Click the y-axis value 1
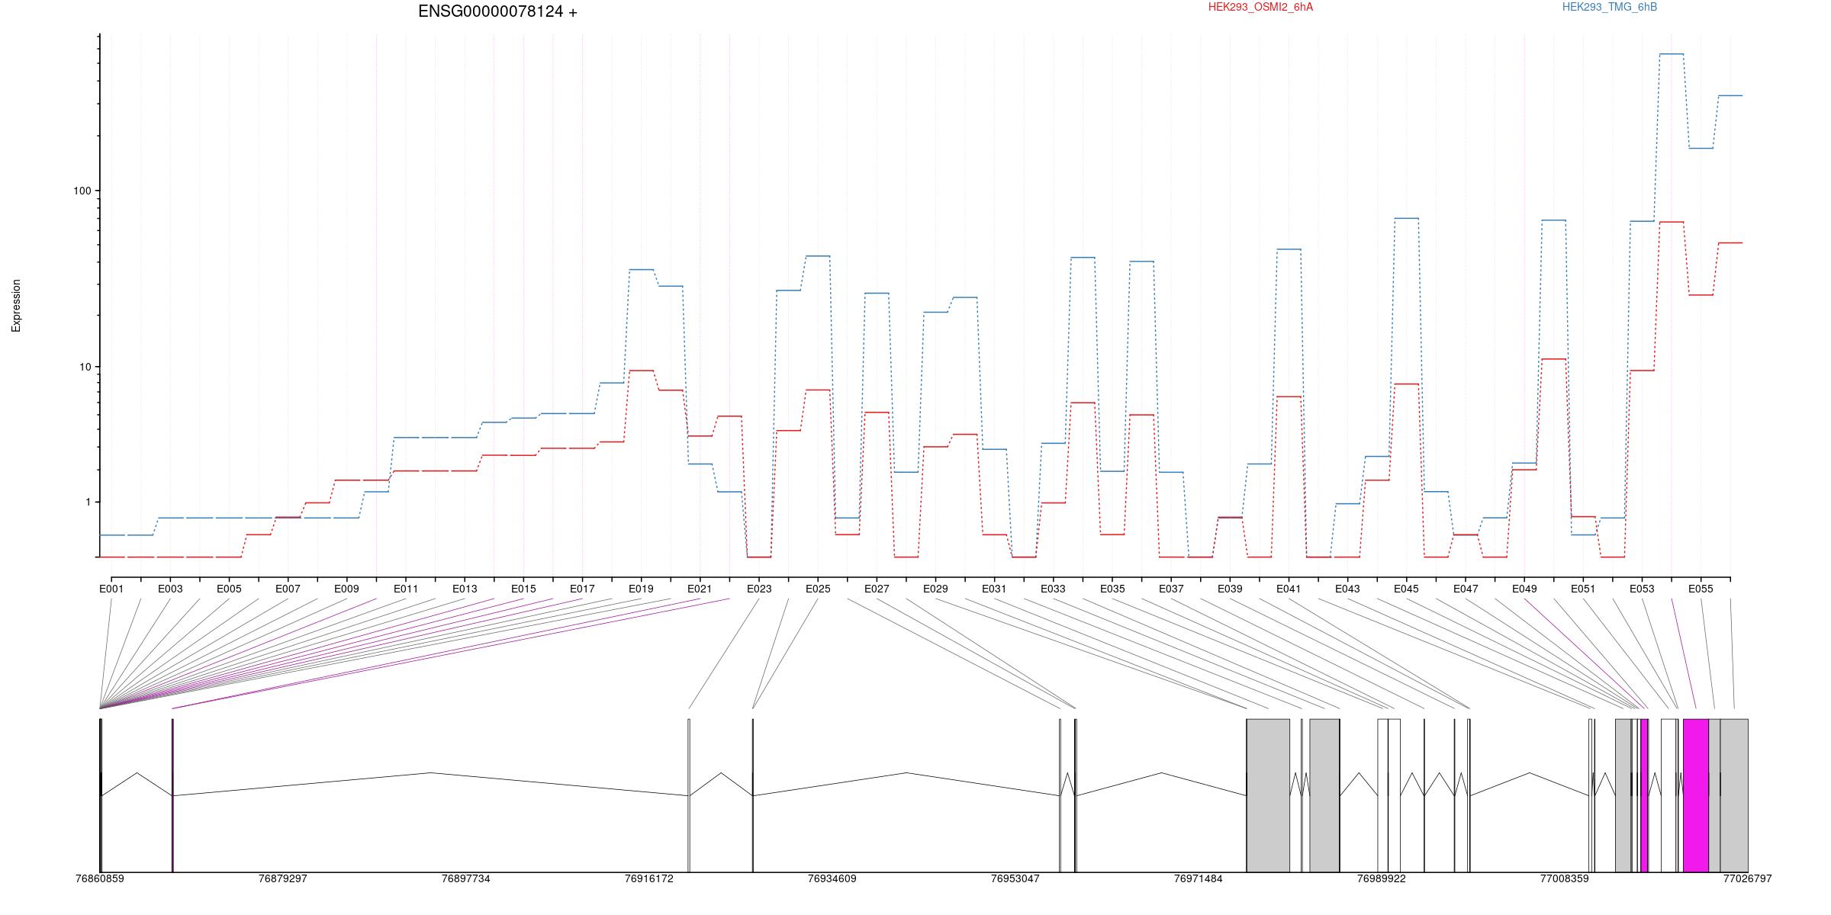 88,502
